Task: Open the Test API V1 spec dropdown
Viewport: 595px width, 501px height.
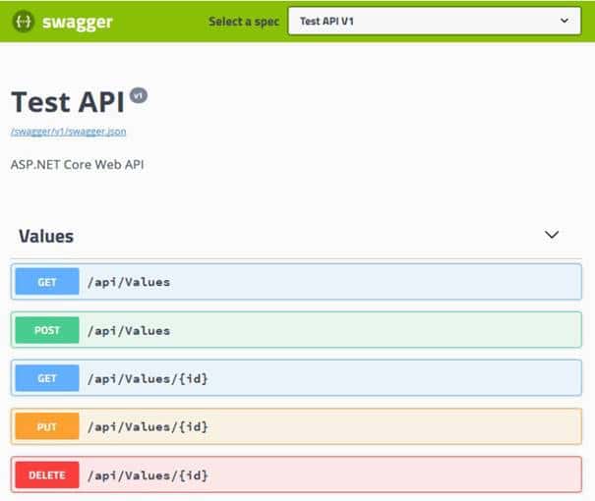Action: click(435, 22)
